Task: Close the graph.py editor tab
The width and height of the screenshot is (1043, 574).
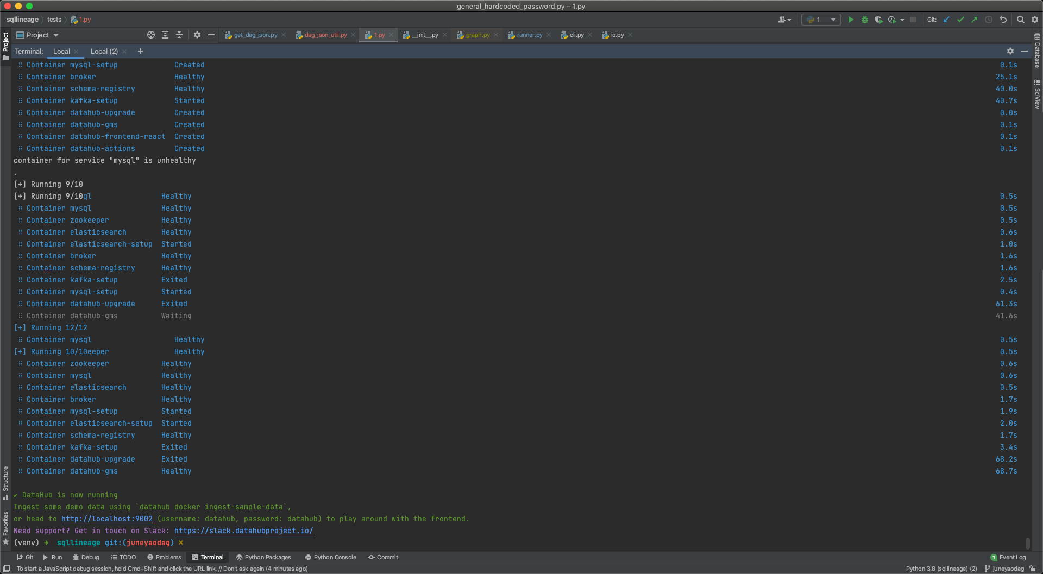Action: pyautogui.click(x=496, y=35)
